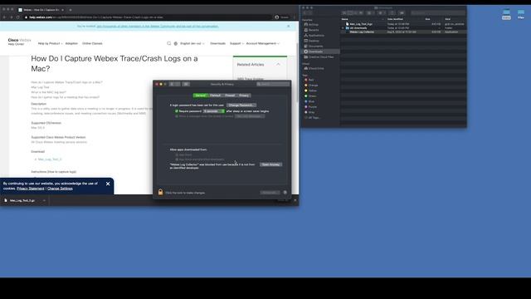Open Change Settings cookie link

(x=60, y=189)
